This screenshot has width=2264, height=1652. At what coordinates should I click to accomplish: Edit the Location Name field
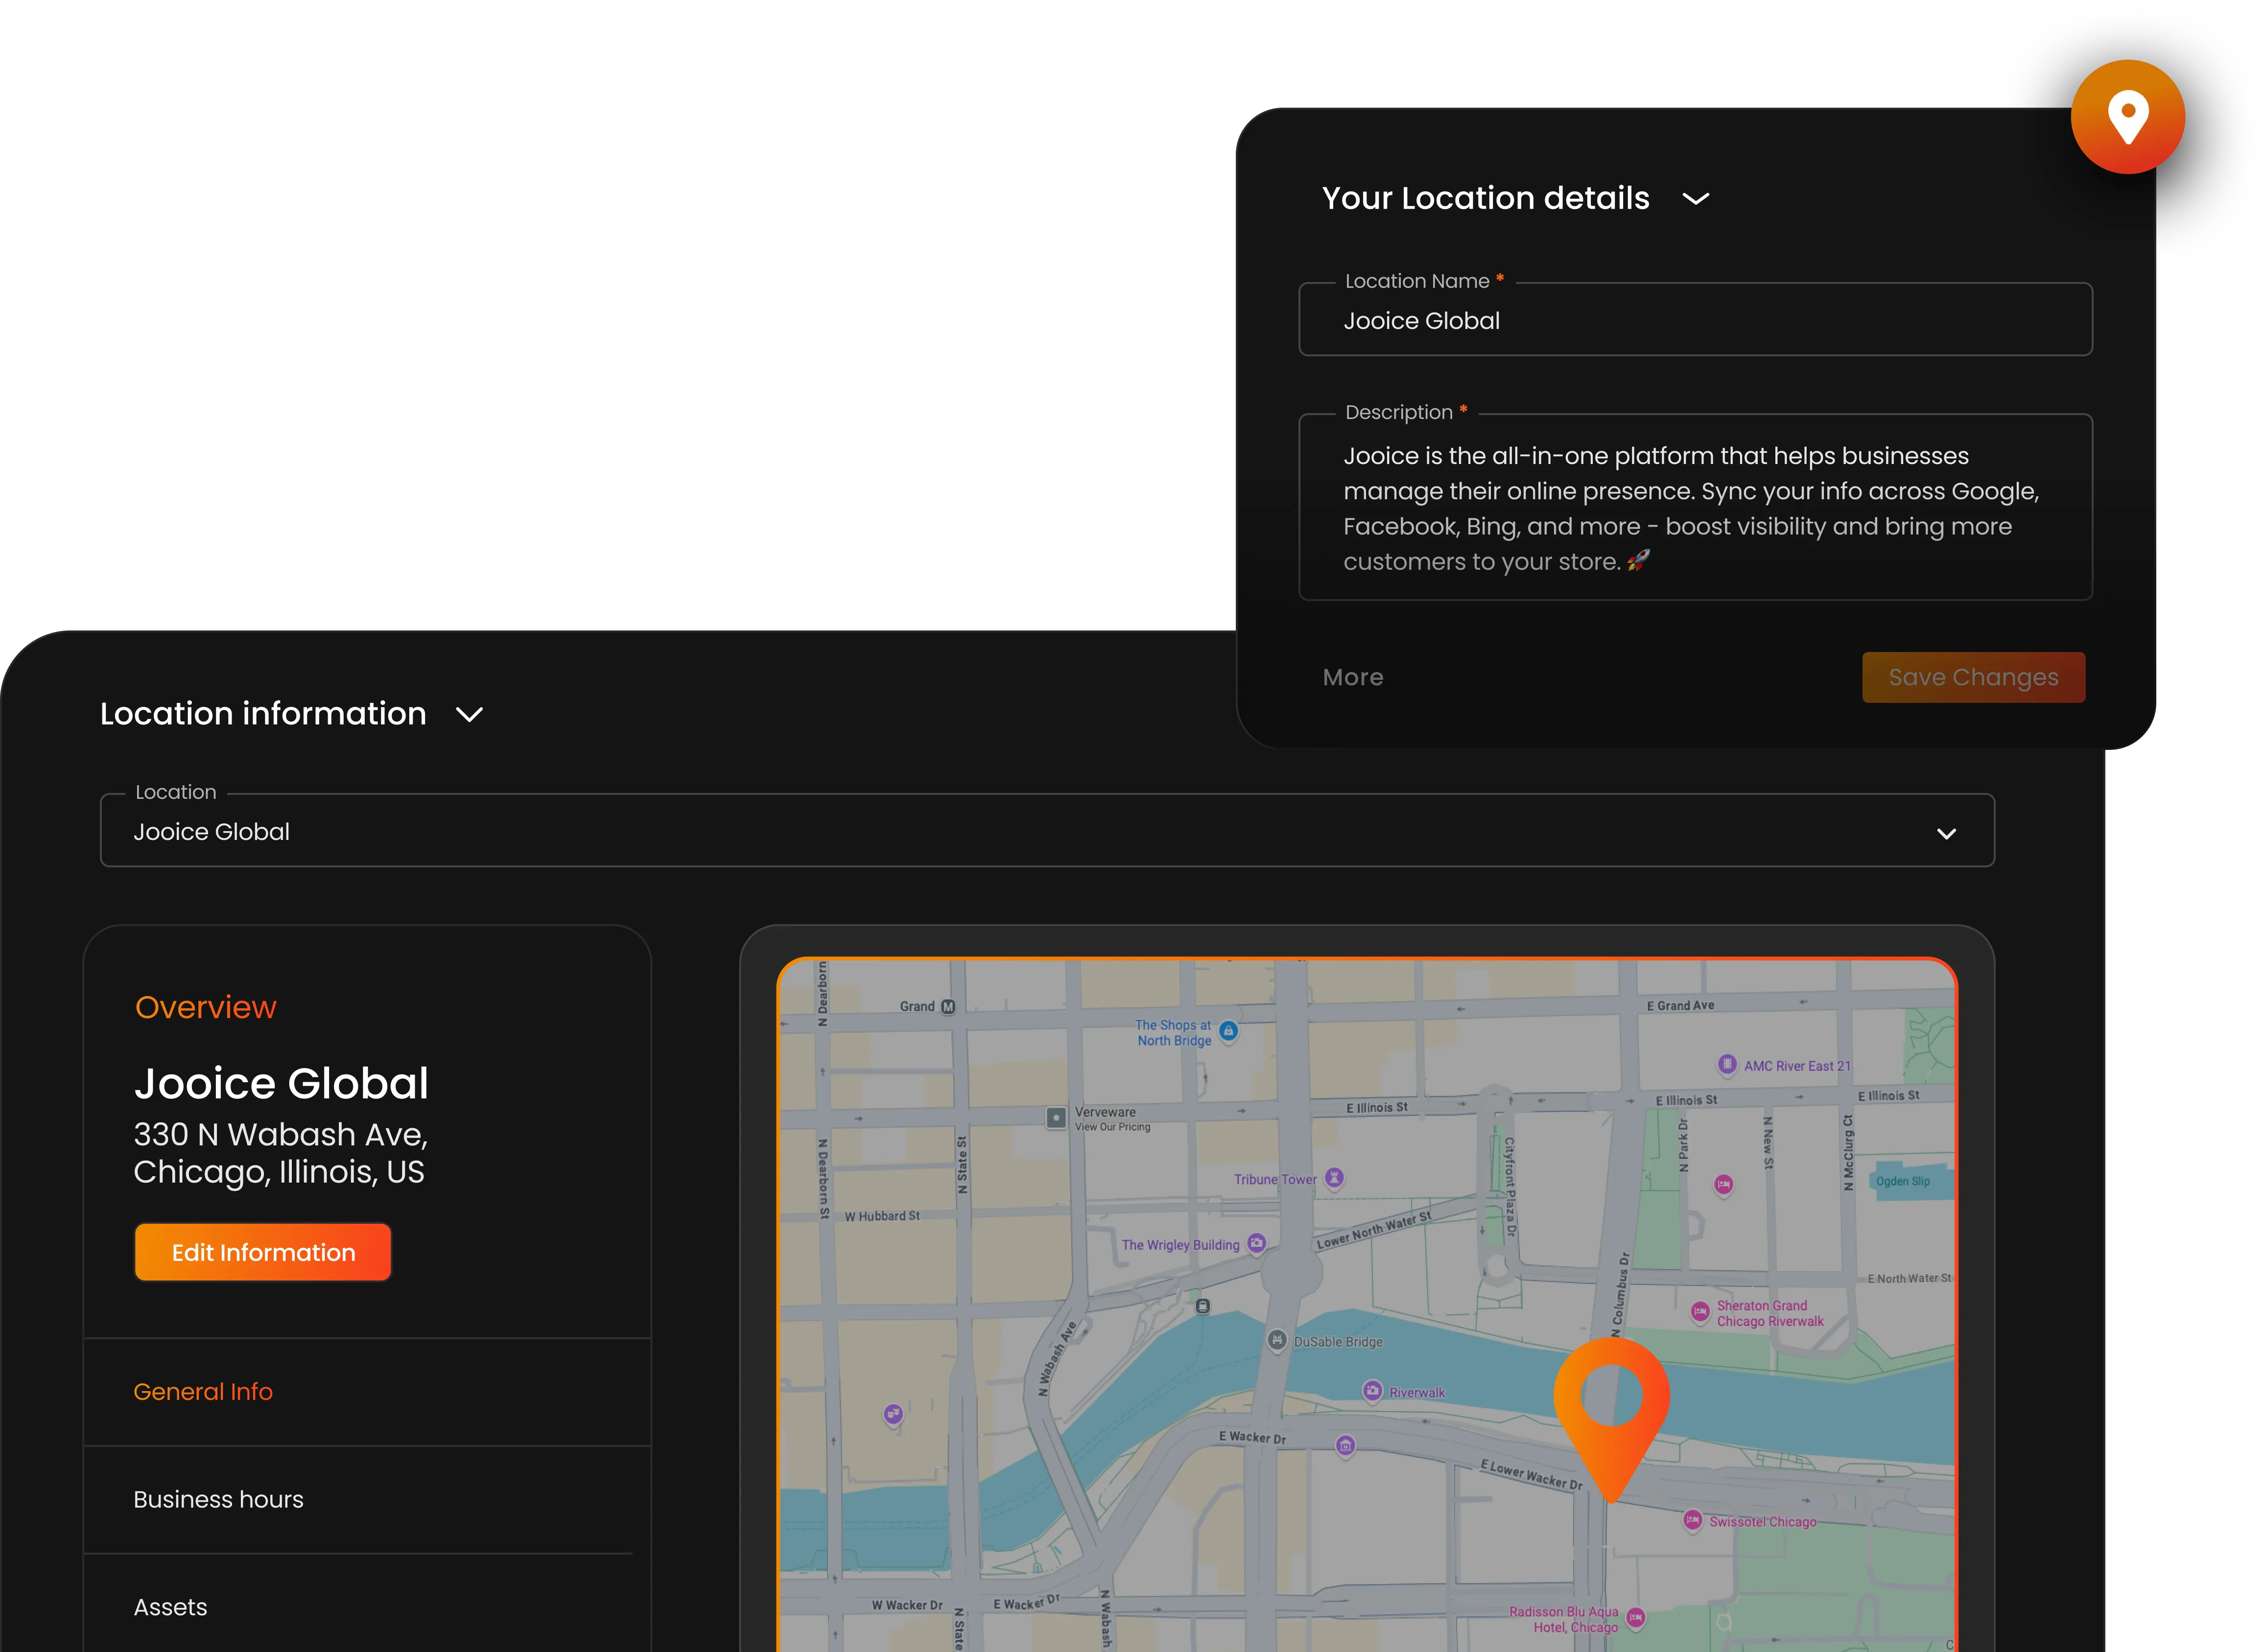pyautogui.click(x=1695, y=320)
